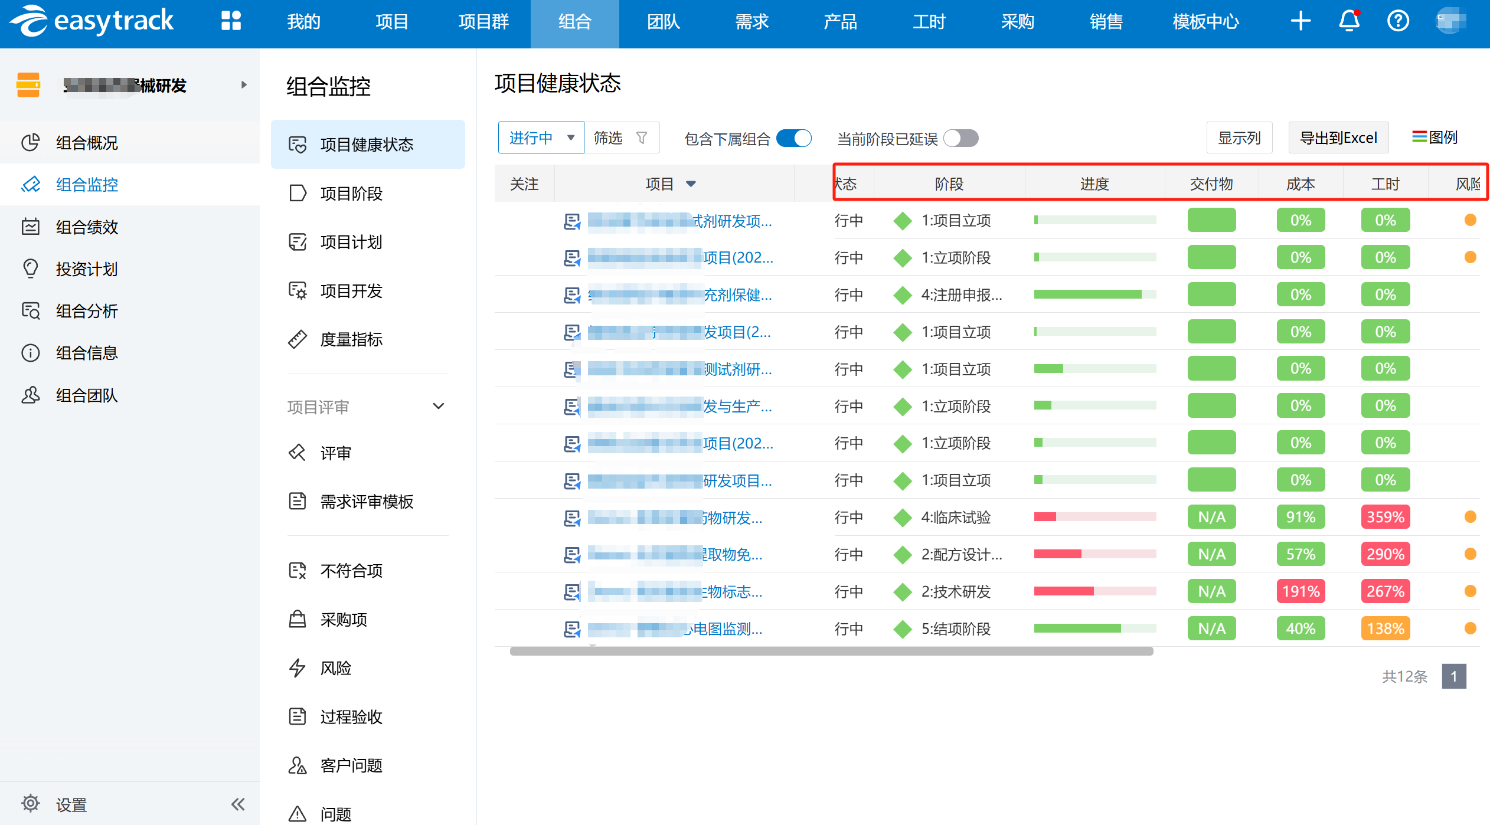
Task: Open 风险 lightning icon item
Action: coord(298,668)
